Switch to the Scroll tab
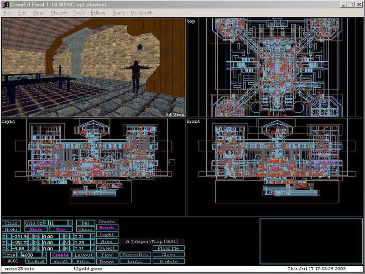This screenshot has width=365, height=274. [x=61, y=261]
